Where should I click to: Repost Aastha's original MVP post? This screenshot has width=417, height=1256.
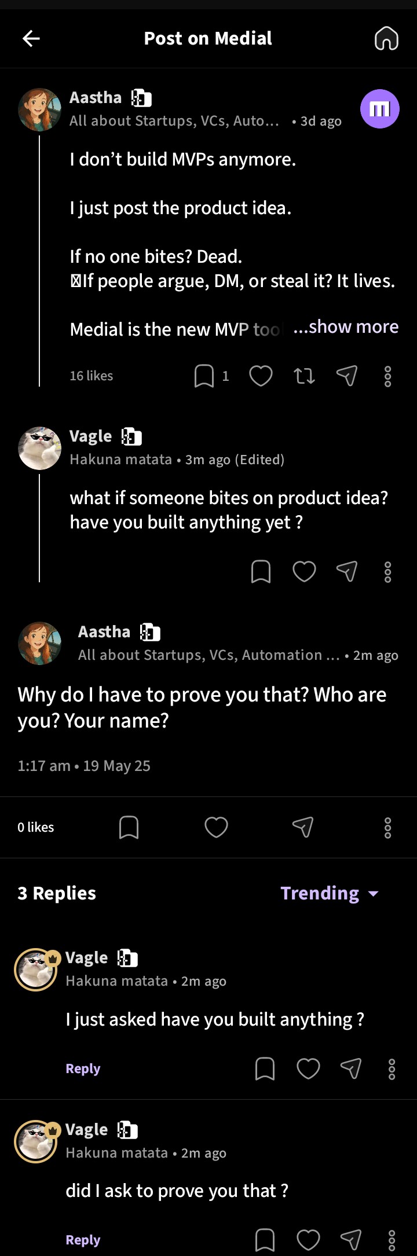(x=304, y=376)
